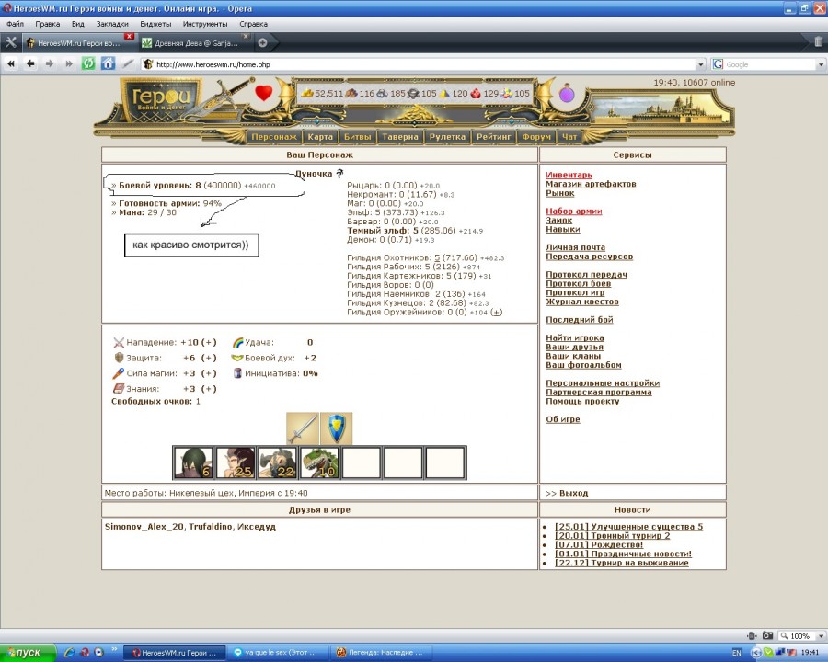Open the Форум game section
The image size is (828, 662).
point(536,137)
